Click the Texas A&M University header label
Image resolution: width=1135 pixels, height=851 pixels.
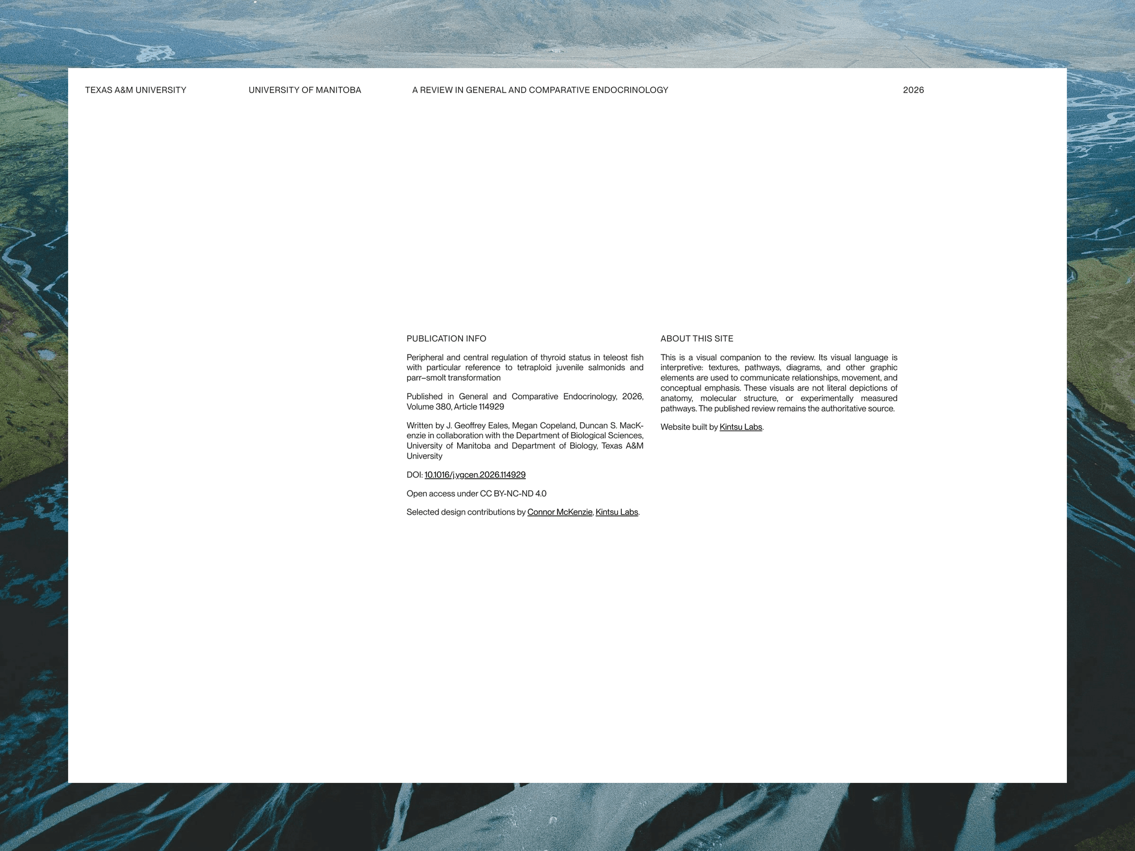[x=136, y=90]
